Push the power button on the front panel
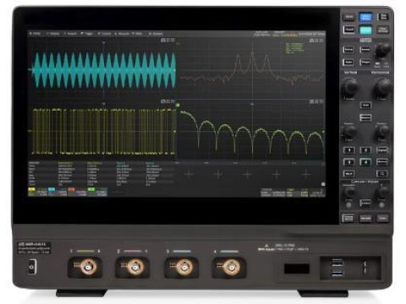This screenshot has width=406, height=304. [x=32, y=267]
